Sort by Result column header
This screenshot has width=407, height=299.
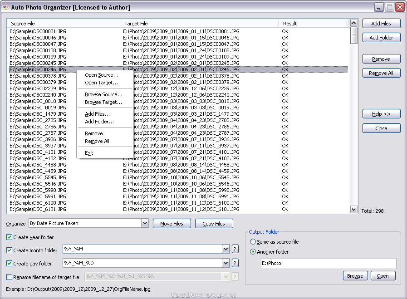(313, 23)
